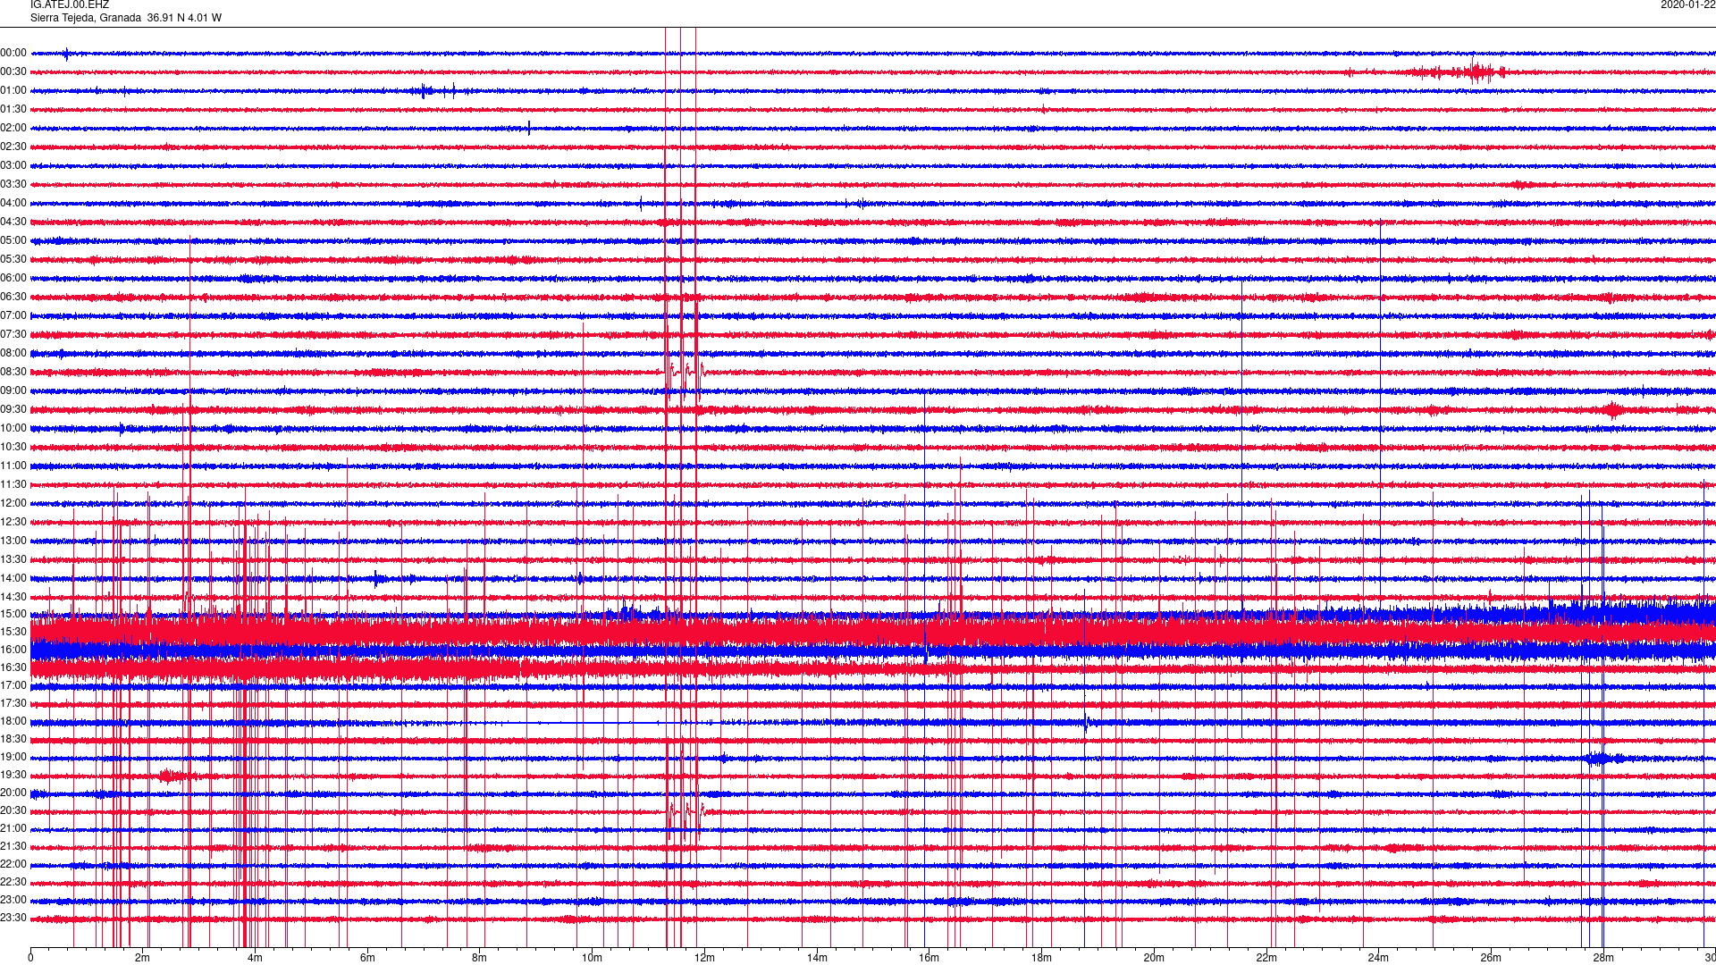Select the 09:30 time label
This screenshot has height=965, width=1716.
13,409
